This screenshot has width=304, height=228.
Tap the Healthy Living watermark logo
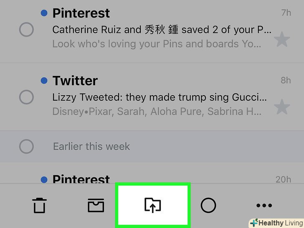click(x=276, y=222)
